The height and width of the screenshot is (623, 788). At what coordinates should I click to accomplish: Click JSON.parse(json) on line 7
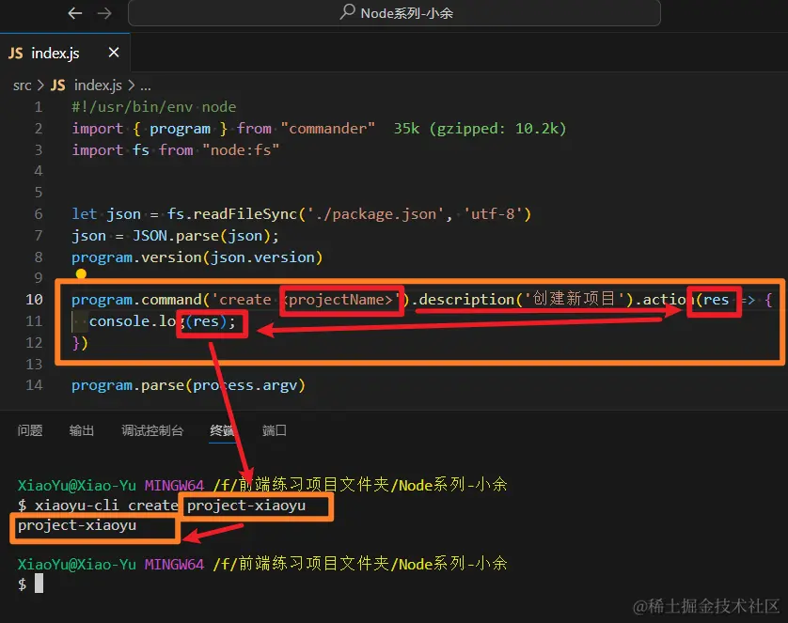[x=201, y=236]
